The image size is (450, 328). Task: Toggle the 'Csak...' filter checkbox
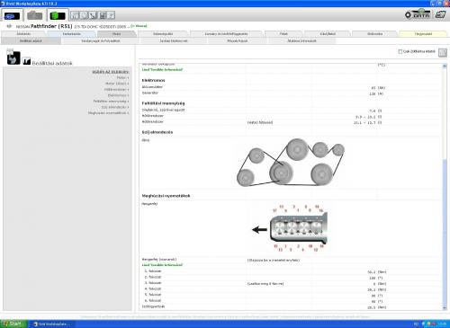click(400, 51)
